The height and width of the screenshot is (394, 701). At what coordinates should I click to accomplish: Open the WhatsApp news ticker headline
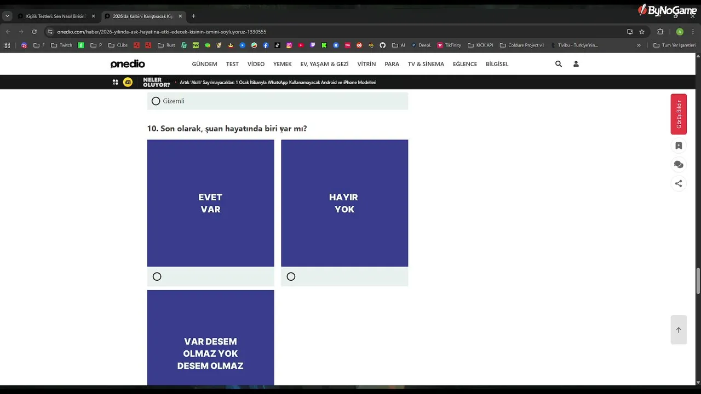pyautogui.click(x=278, y=82)
